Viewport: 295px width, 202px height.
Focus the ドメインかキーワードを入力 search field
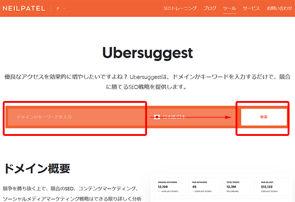[x=77, y=117]
